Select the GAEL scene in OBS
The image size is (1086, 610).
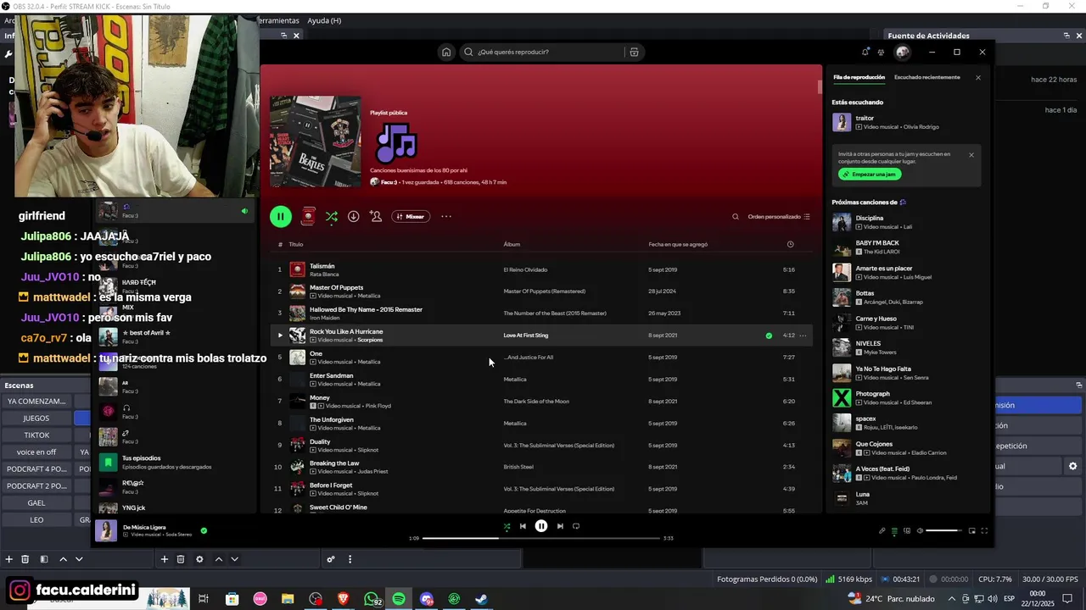click(x=36, y=503)
